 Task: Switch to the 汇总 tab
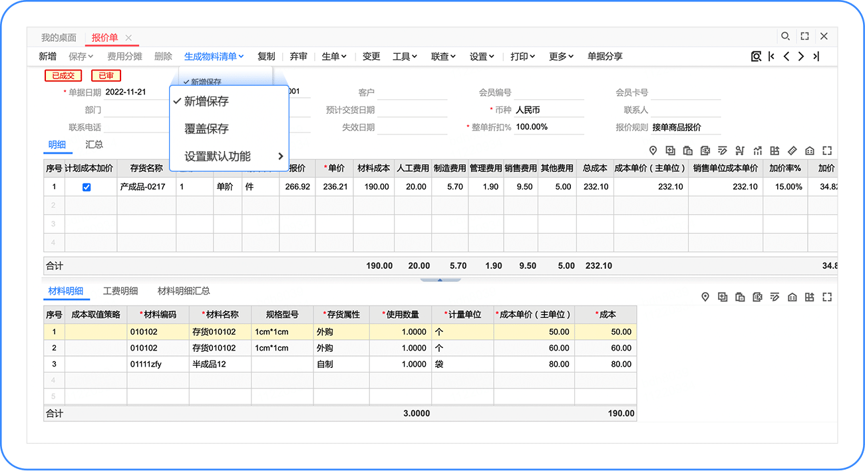coord(94,144)
